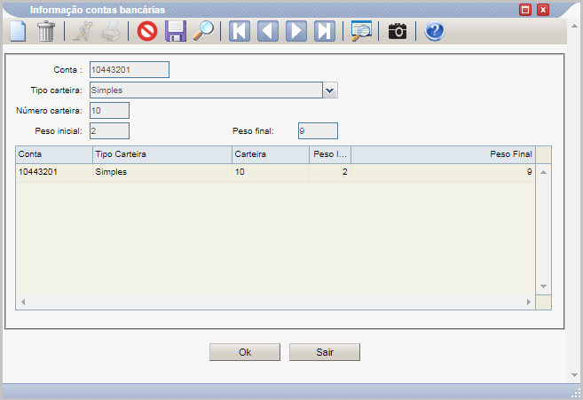The image size is (583, 400).
Task: Click the Conta input field
Action: coord(130,70)
